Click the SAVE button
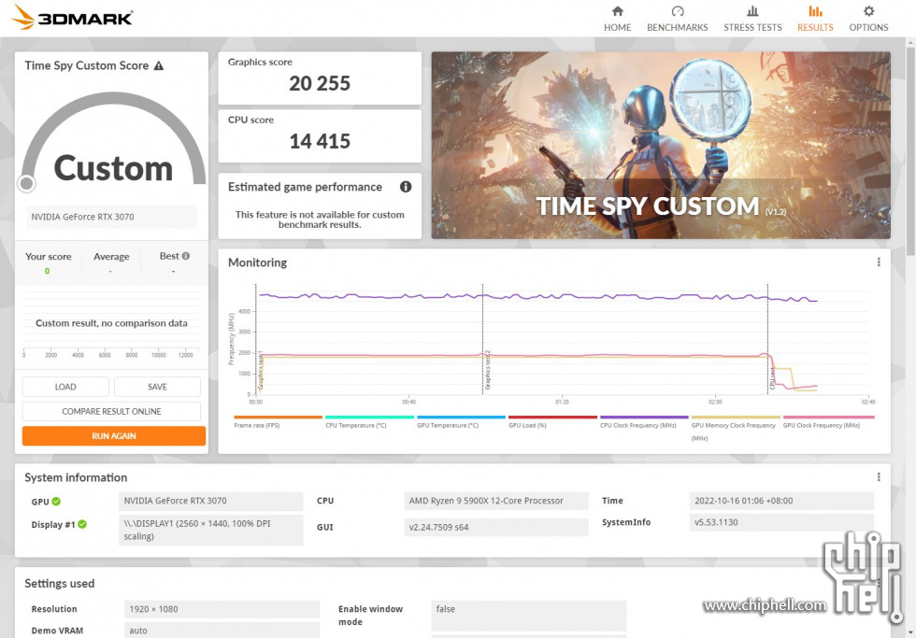The height and width of the screenshot is (638, 916). tap(157, 387)
